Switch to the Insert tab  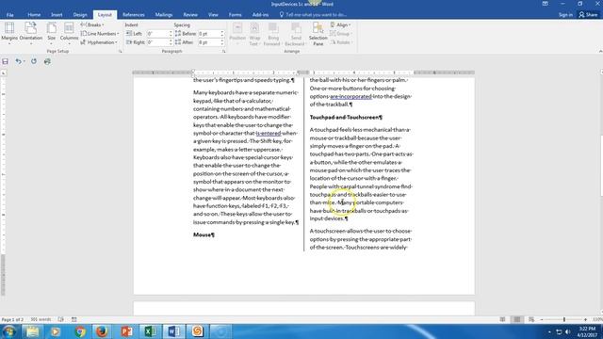pyautogui.click(x=57, y=15)
